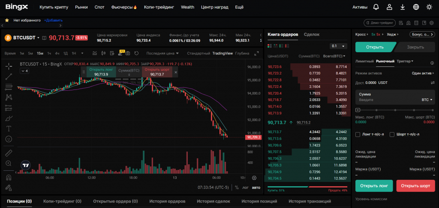Open the История ордеров tab

[x=167, y=201]
